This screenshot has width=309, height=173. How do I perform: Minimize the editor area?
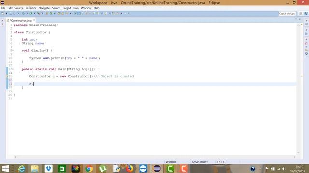(x=296, y=19)
